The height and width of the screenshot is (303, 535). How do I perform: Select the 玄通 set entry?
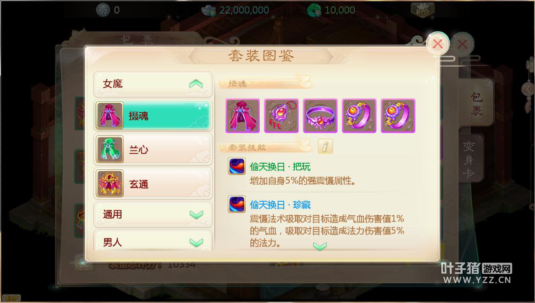153,183
